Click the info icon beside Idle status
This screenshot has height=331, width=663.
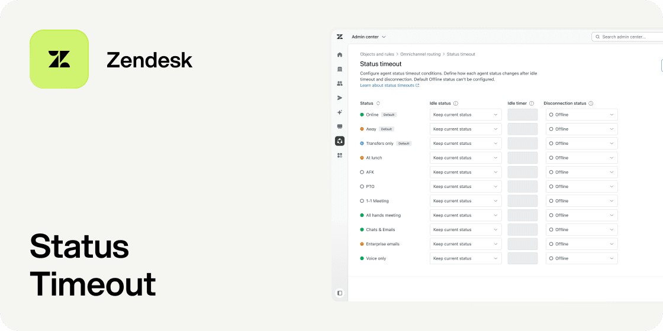pyautogui.click(x=456, y=103)
